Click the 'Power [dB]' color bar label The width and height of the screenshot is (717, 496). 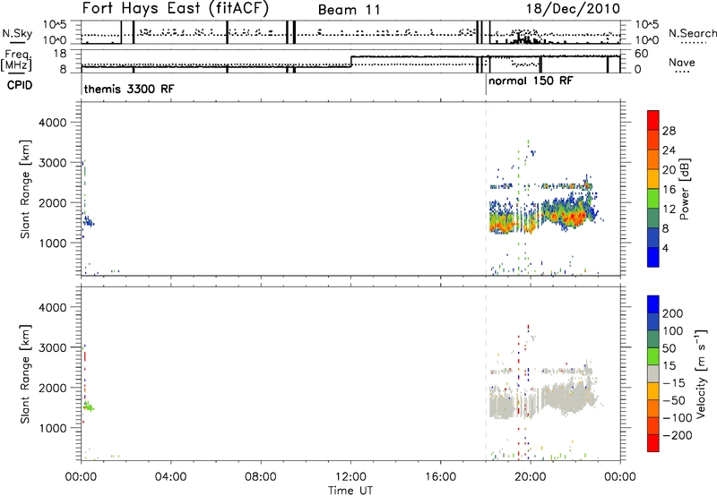[x=684, y=189]
